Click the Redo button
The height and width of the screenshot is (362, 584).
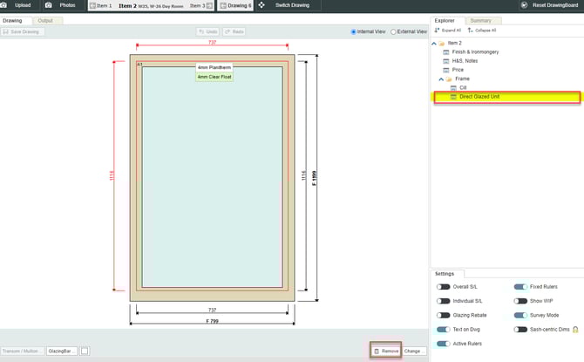pos(234,31)
